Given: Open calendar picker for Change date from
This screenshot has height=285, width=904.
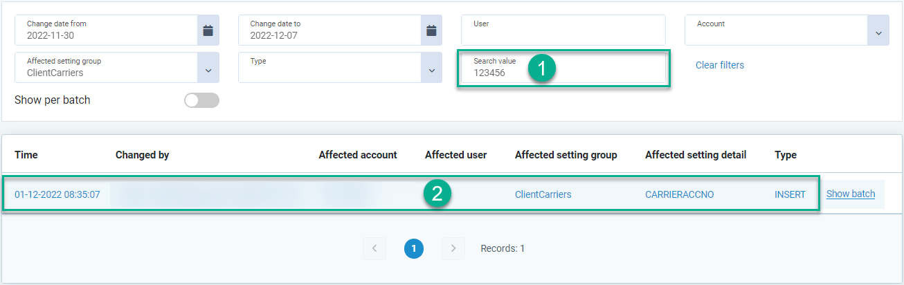Looking at the screenshot, I should tap(208, 30).
